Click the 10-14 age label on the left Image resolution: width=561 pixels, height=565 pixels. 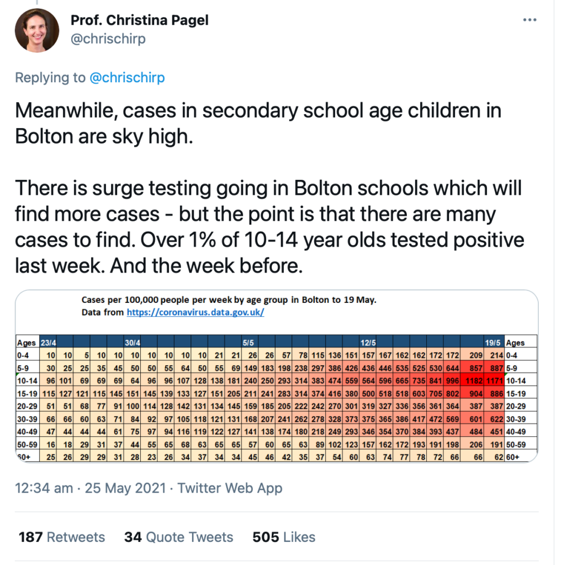pos(28,381)
